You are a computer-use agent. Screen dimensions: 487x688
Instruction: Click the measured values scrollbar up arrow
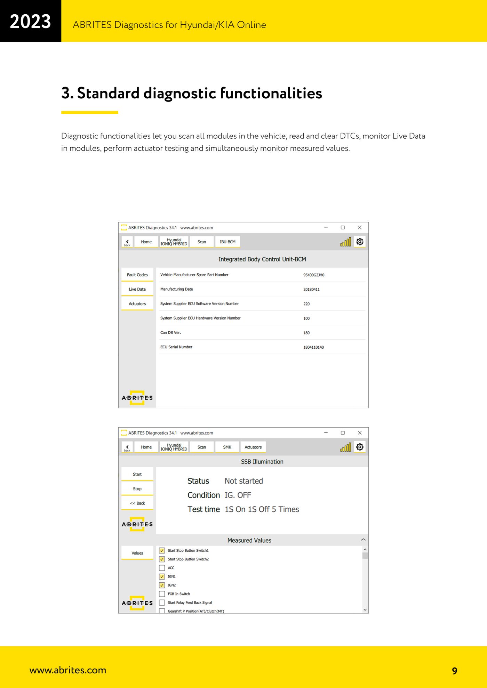coord(365,549)
